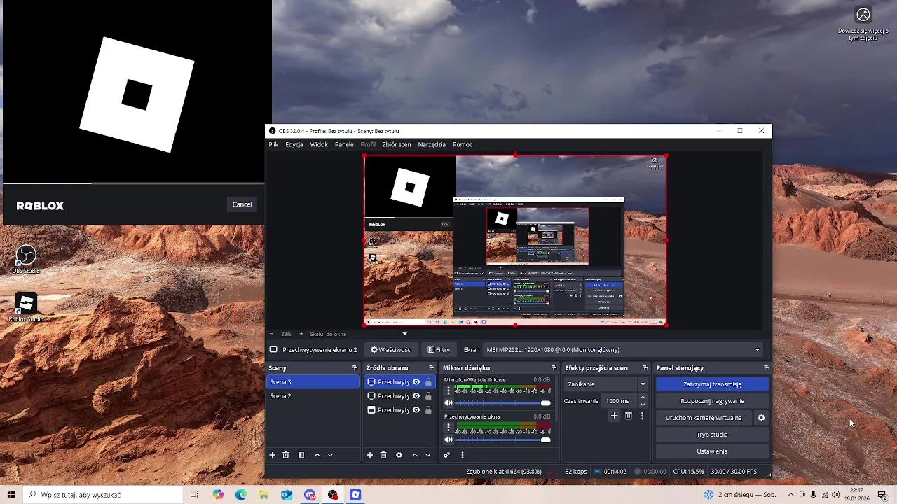Mute Mikrofon/Wejście liniowe speaker icon

click(x=448, y=403)
